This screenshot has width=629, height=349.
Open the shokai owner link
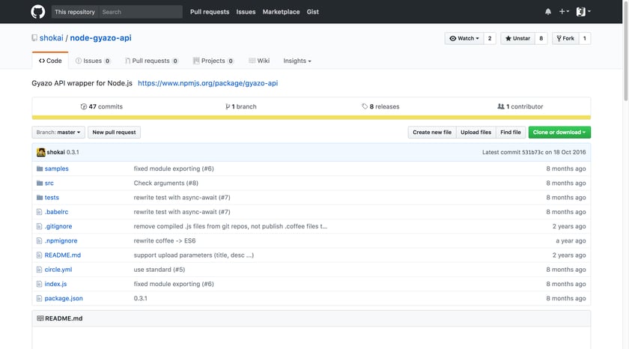[x=52, y=38]
